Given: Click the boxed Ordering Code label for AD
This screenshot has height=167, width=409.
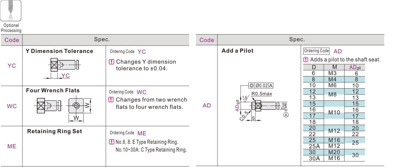Looking at the screenshot, I should (x=317, y=51).
